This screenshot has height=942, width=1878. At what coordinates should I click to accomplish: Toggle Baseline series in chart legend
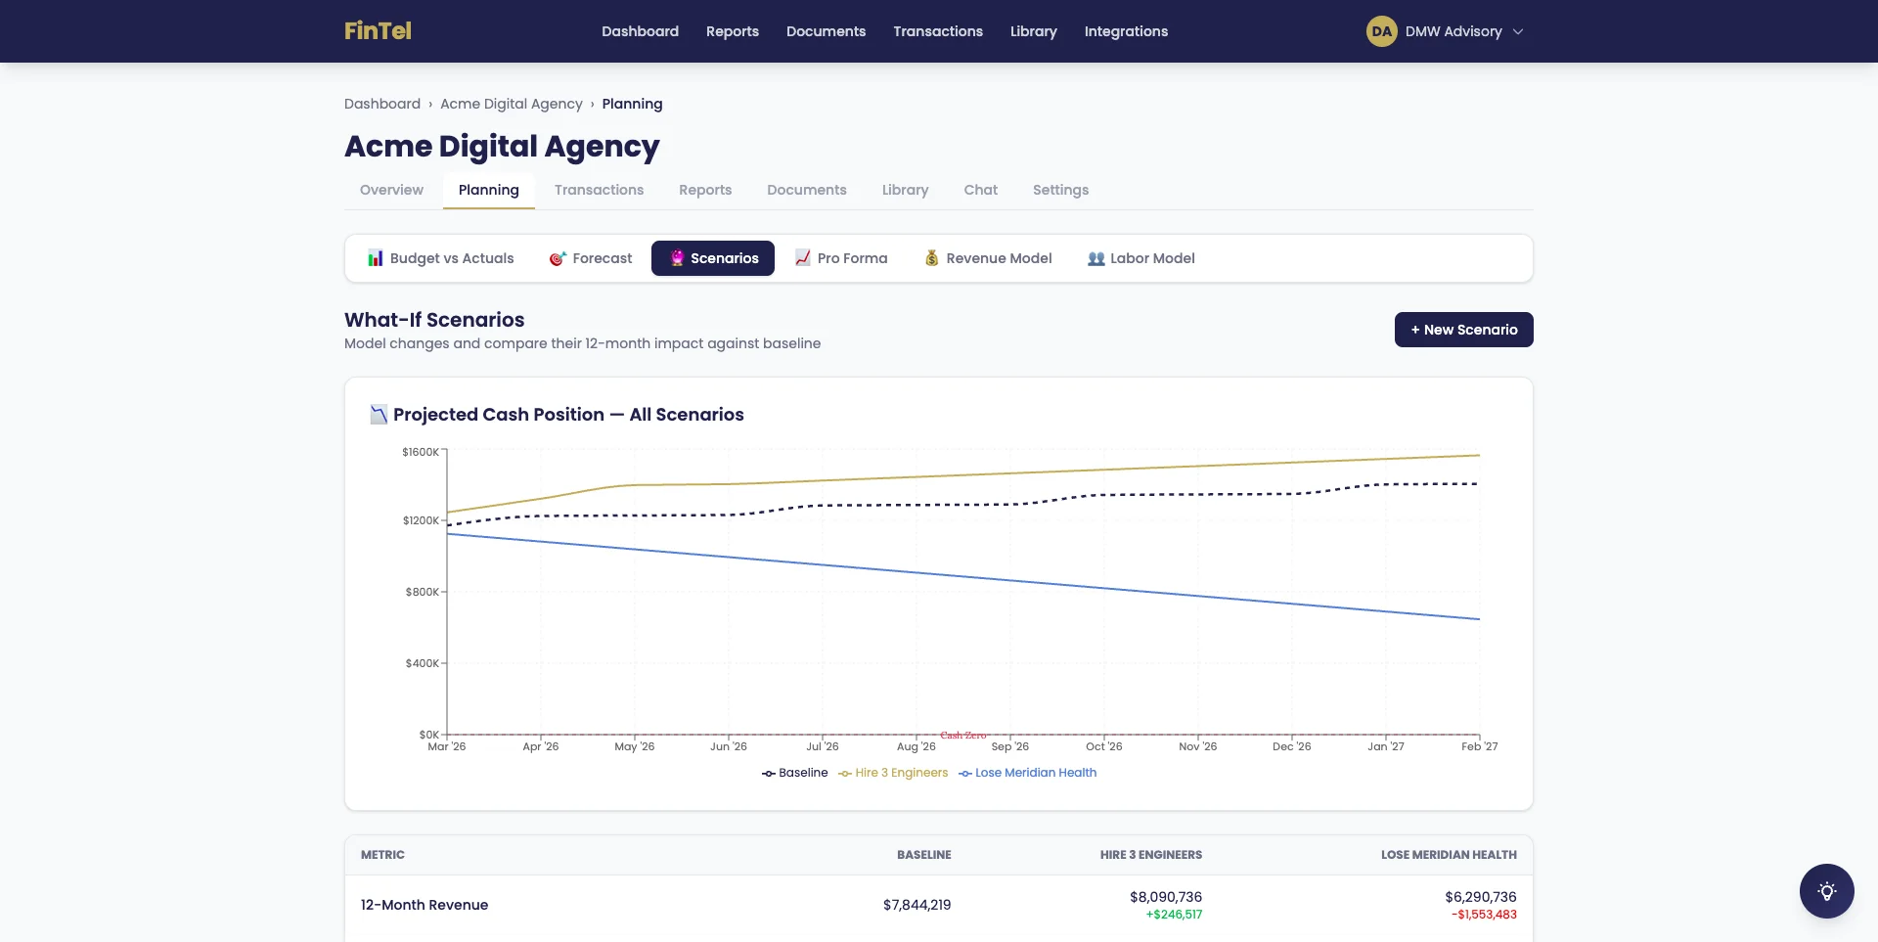point(795,773)
